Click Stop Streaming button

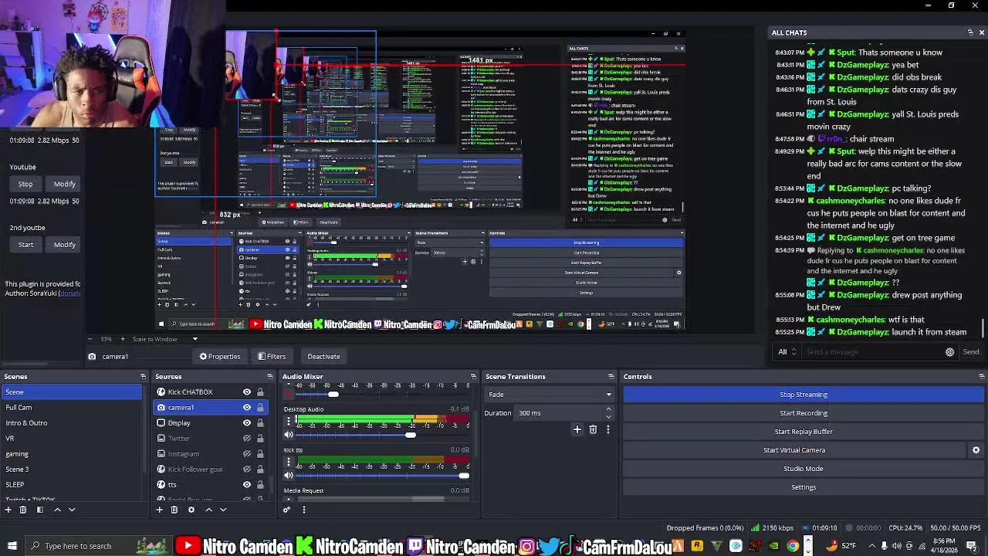(x=804, y=395)
